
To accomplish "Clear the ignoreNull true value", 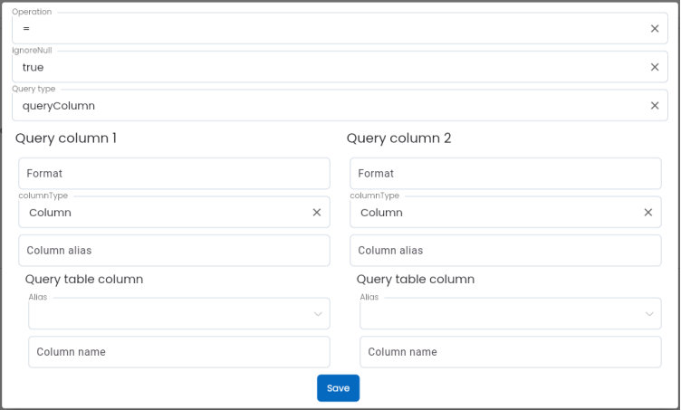I will (x=655, y=67).
